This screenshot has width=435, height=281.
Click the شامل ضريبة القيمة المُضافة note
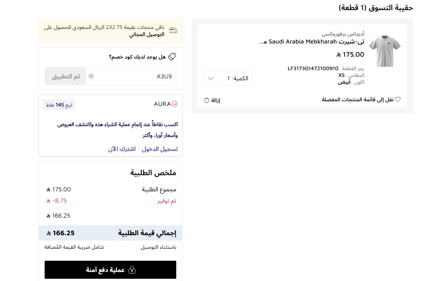pos(74,247)
